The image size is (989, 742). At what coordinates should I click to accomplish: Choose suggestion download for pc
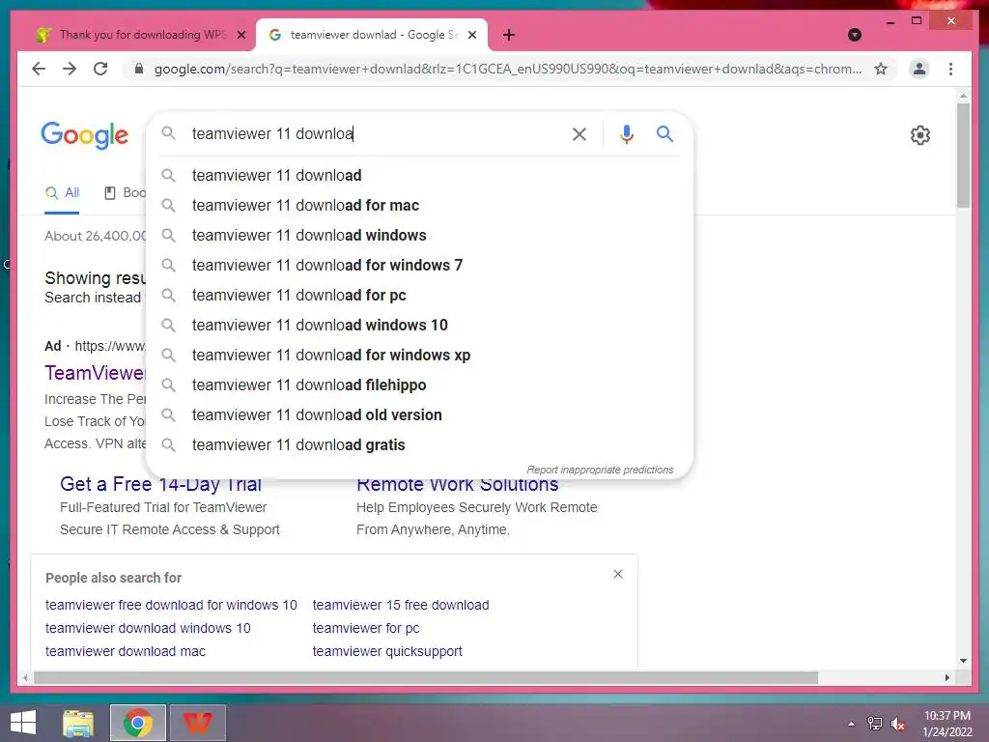[419, 296]
